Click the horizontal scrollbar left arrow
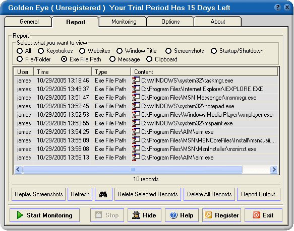 18,170
